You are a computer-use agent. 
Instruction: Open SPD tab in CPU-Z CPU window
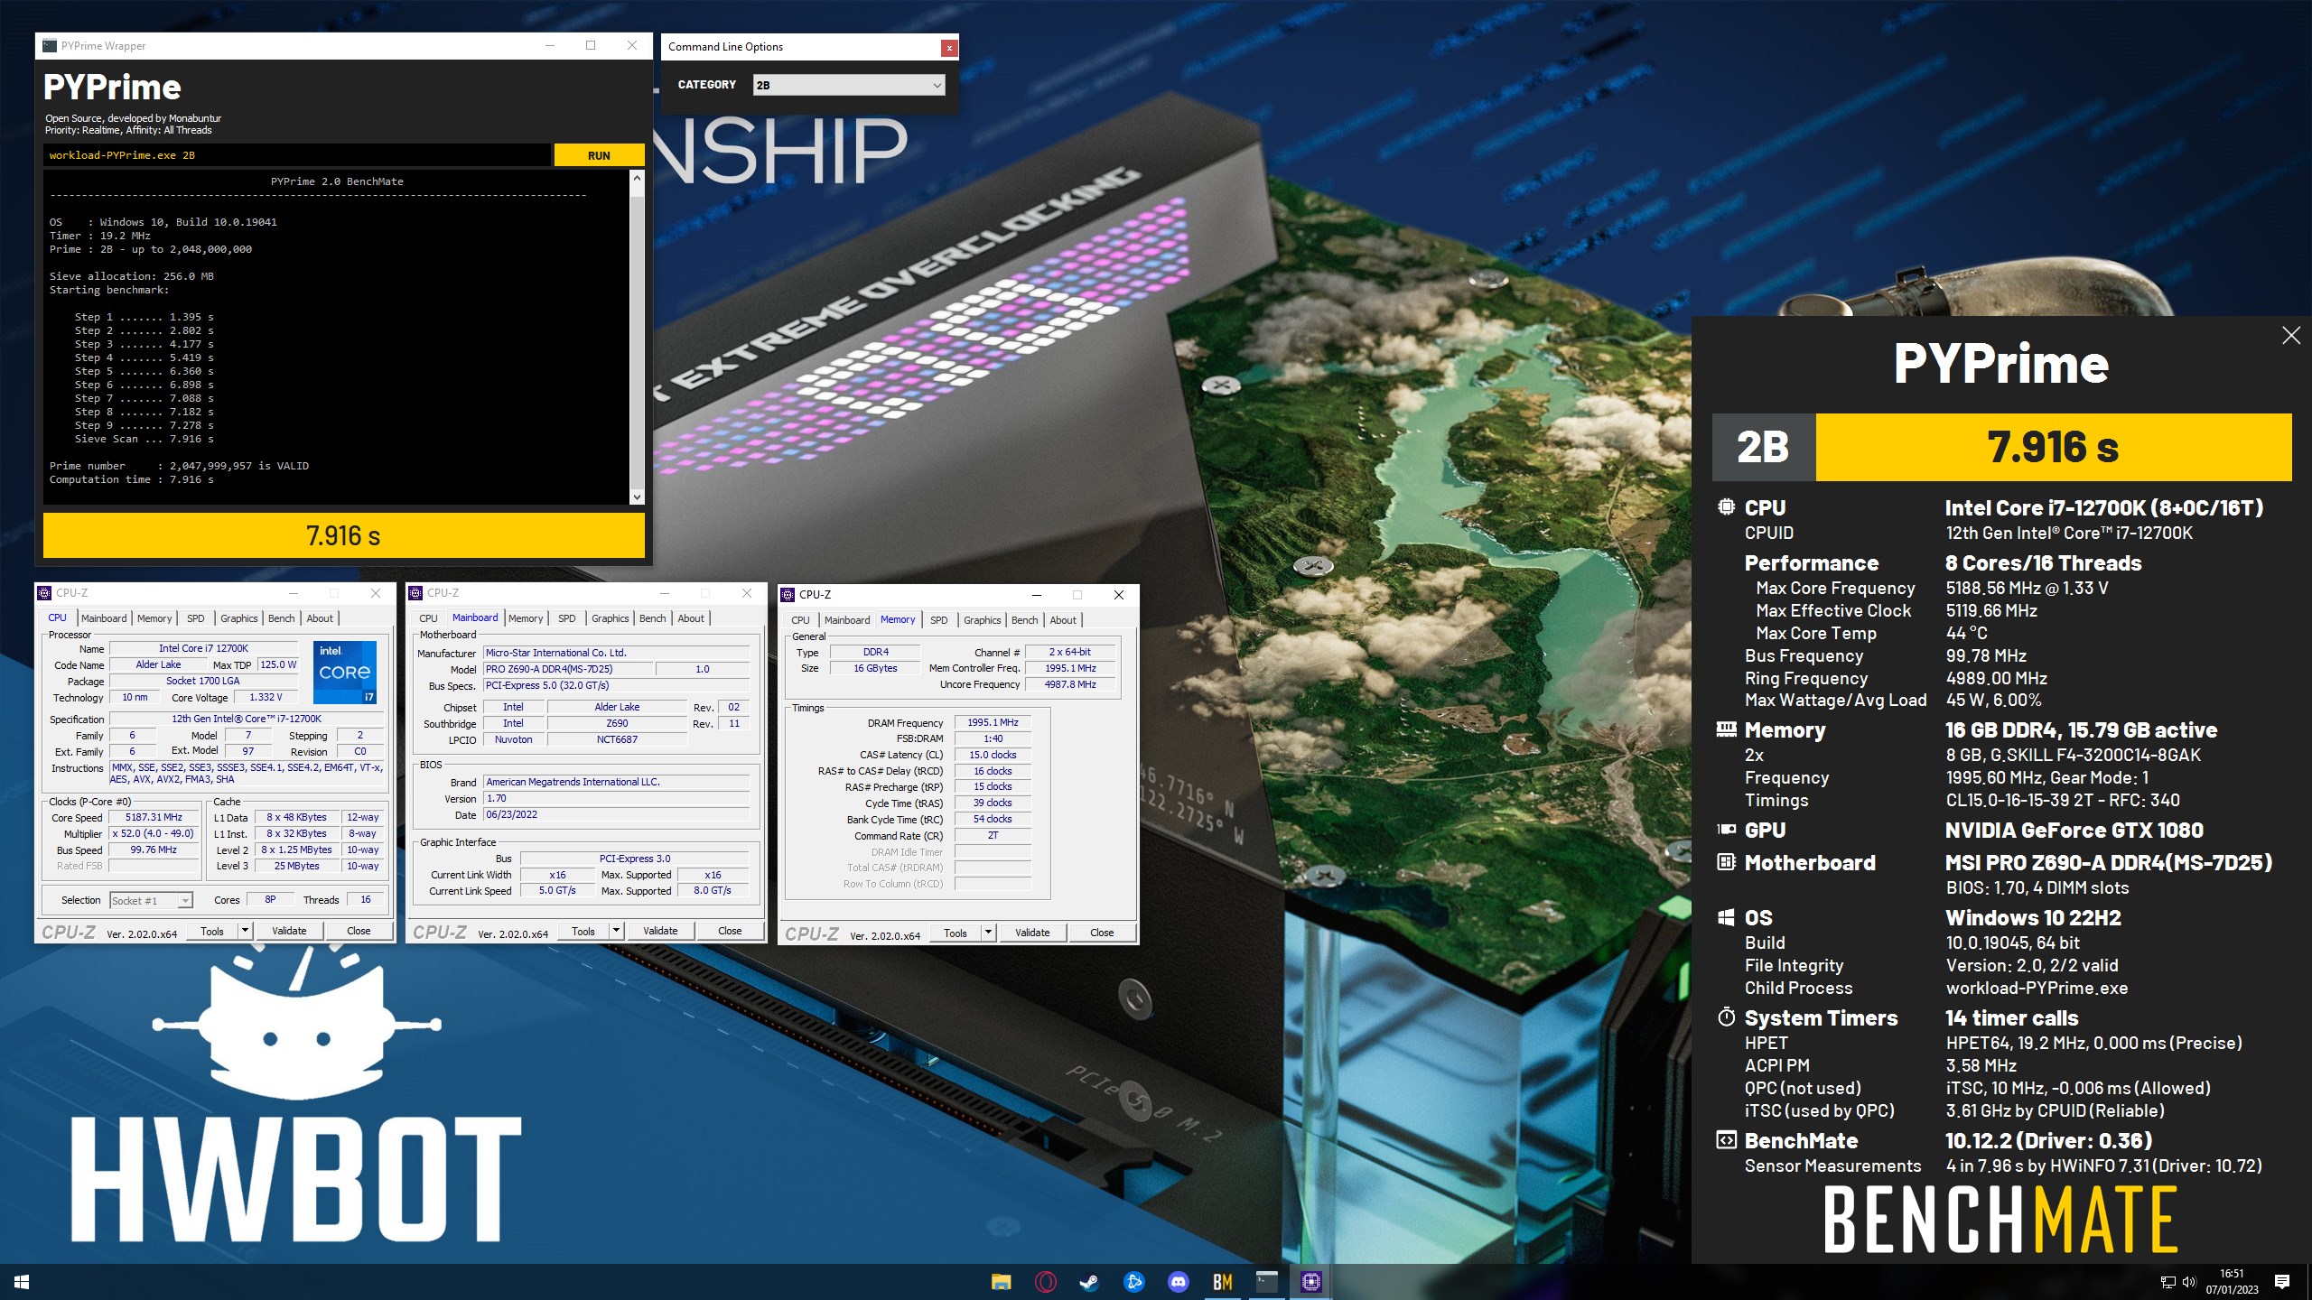[195, 618]
